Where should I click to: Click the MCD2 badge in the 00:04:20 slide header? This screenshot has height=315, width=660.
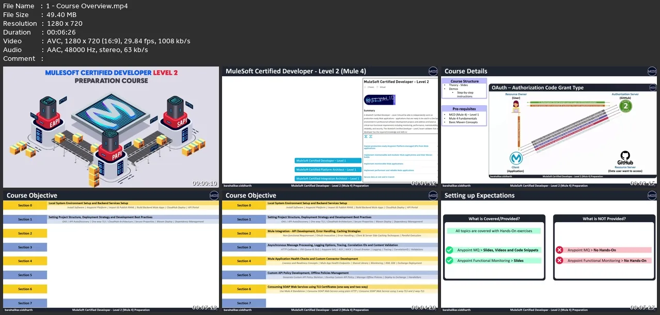click(433, 196)
